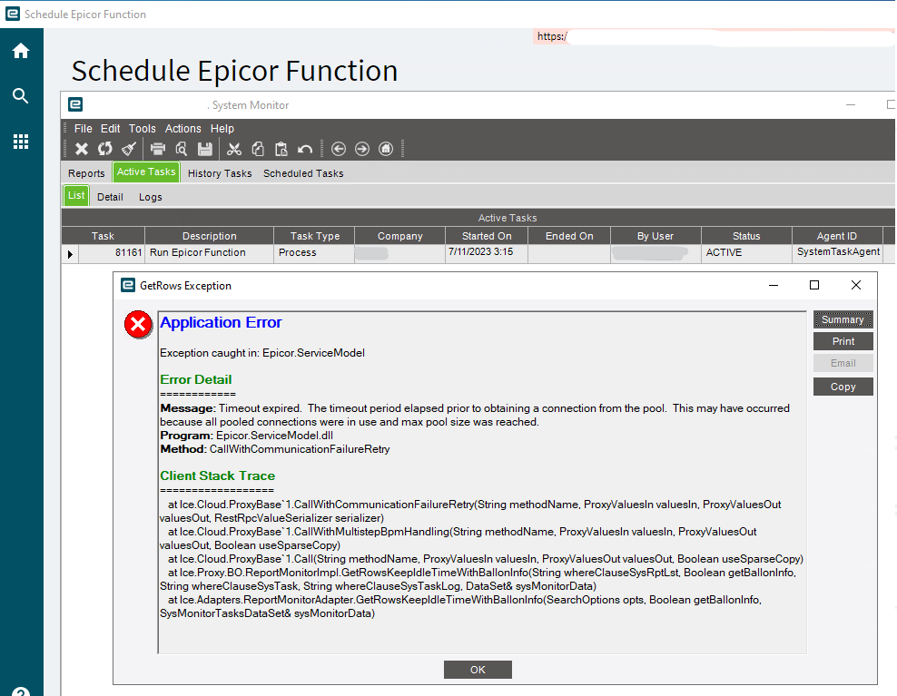Switch to the History Tasks tab
This screenshot has height=696, width=897.
click(220, 173)
